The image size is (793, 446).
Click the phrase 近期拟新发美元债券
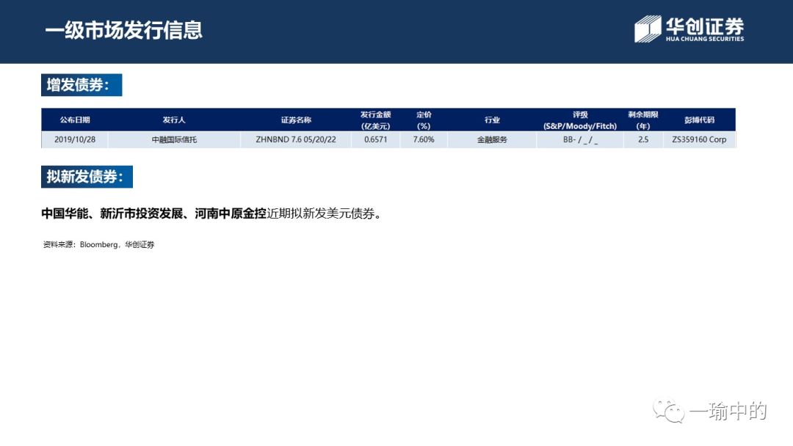pyautogui.click(x=321, y=213)
